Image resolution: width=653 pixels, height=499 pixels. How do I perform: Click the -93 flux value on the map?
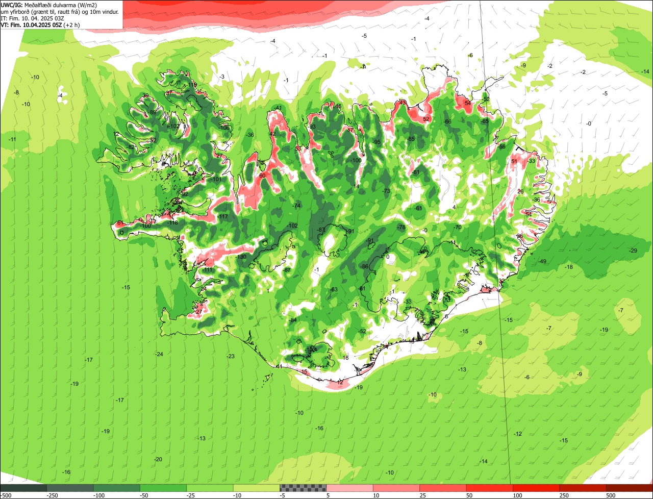tap(312, 127)
